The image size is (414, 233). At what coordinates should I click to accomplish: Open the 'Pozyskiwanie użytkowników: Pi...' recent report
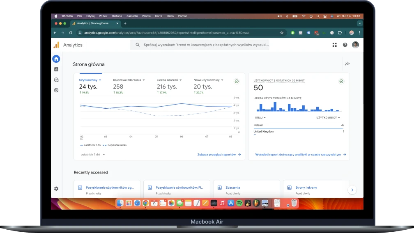pos(179,187)
